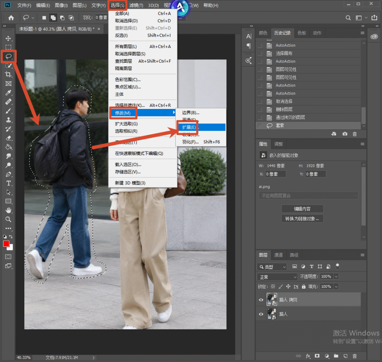Select the Clone Stamp tool
The image size is (382, 362).
(x=8, y=120)
